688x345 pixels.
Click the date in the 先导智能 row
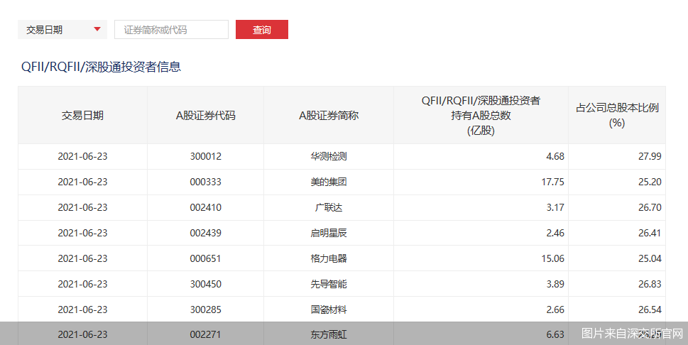(x=82, y=284)
